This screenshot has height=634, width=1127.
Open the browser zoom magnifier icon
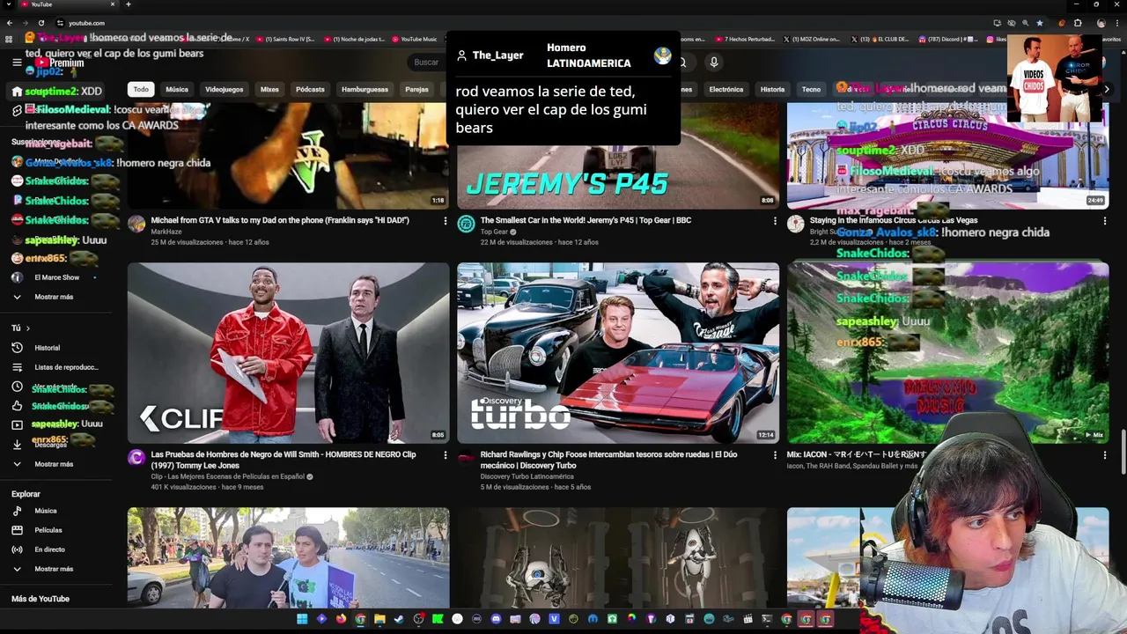pyautogui.click(x=1025, y=23)
